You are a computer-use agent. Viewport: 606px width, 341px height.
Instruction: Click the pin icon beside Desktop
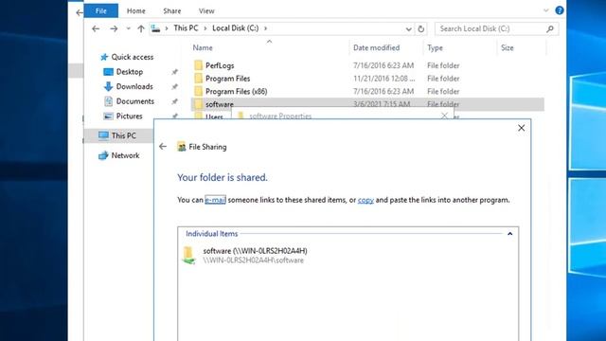[174, 72]
